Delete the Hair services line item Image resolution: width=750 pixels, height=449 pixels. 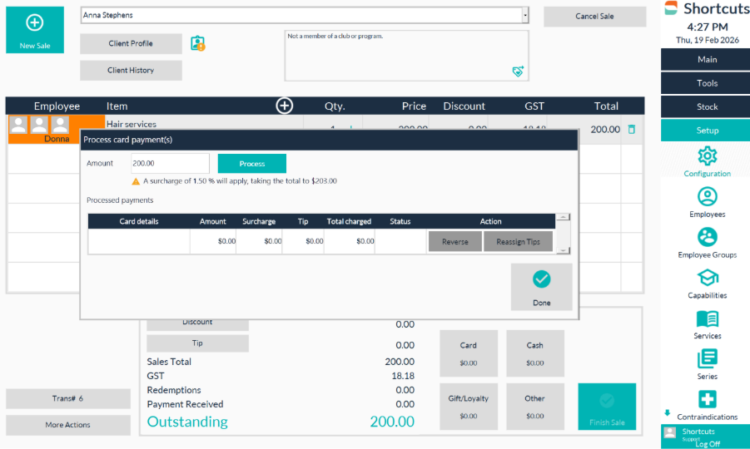coord(631,130)
